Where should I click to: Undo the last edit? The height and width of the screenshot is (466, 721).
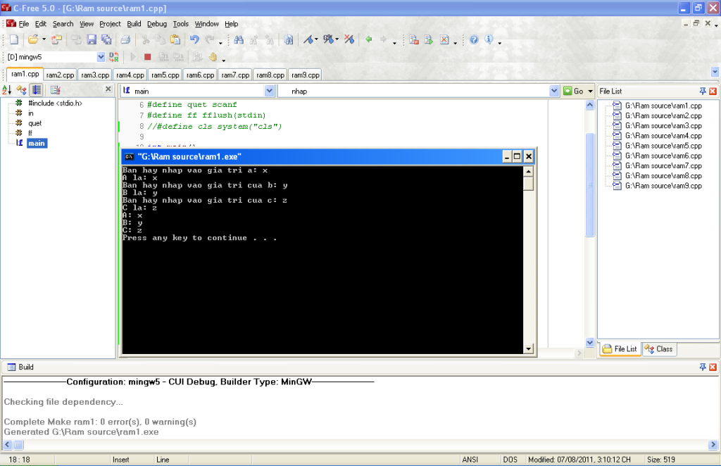[x=194, y=39]
